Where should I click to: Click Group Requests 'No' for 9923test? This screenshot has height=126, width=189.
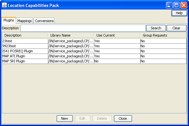[x=163, y=46]
